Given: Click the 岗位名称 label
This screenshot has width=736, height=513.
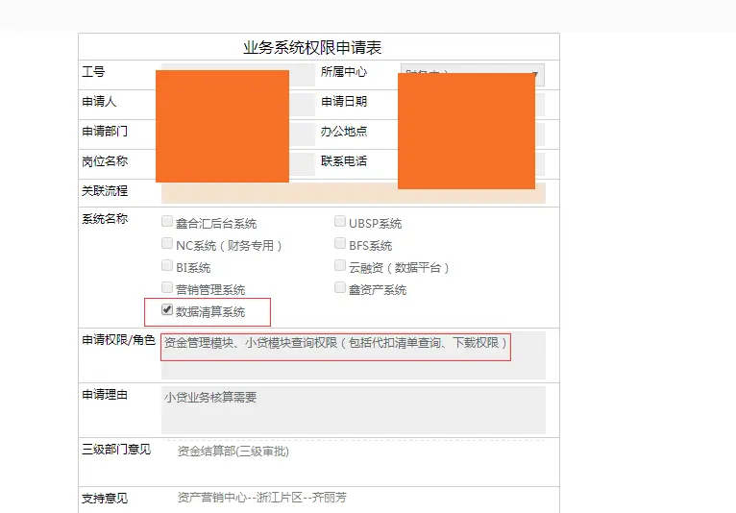Looking at the screenshot, I should point(105,161).
